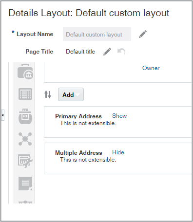This screenshot has height=222, width=193.
Task: Click the Default title text
Action: coord(80,52)
